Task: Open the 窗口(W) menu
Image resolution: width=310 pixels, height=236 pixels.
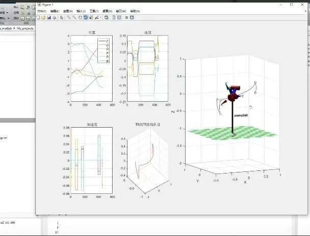Action: coord(121,11)
